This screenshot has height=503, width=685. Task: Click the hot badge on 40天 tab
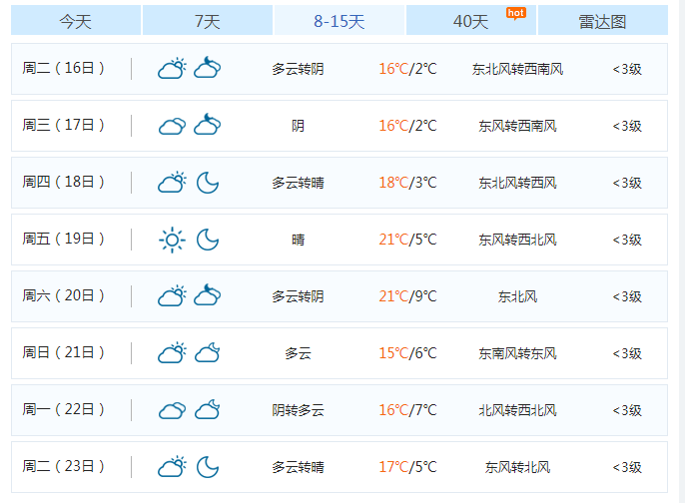(516, 14)
